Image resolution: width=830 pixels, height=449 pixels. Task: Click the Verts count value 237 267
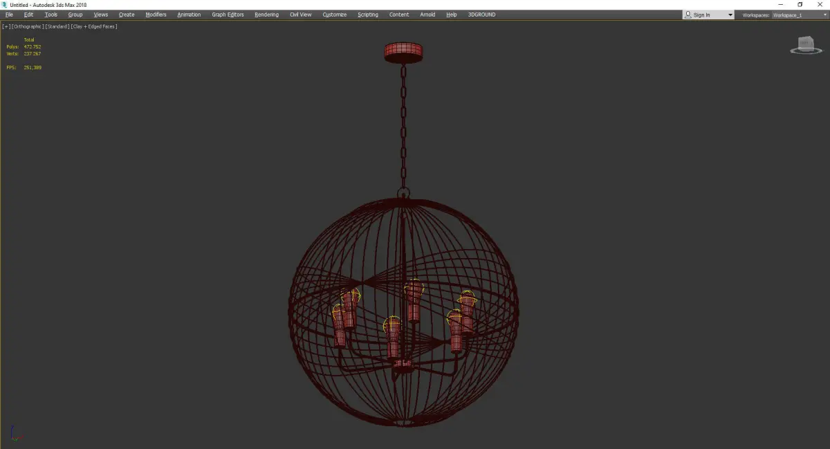click(32, 53)
